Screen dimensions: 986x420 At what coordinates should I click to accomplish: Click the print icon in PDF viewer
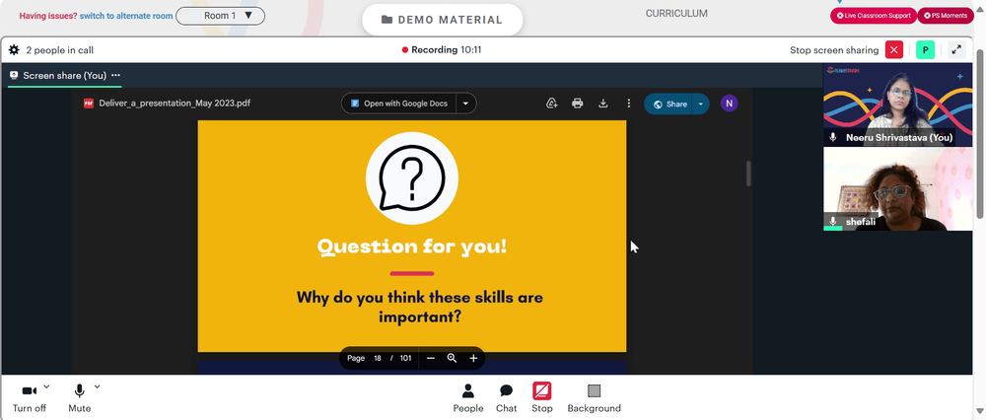[x=577, y=104]
